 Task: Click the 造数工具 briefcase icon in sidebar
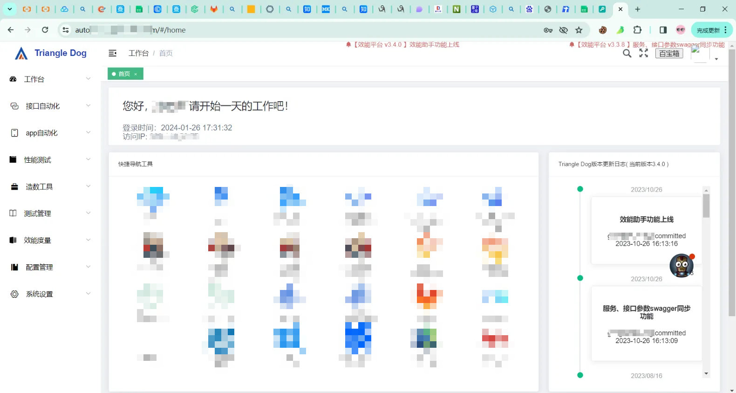(14, 187)
